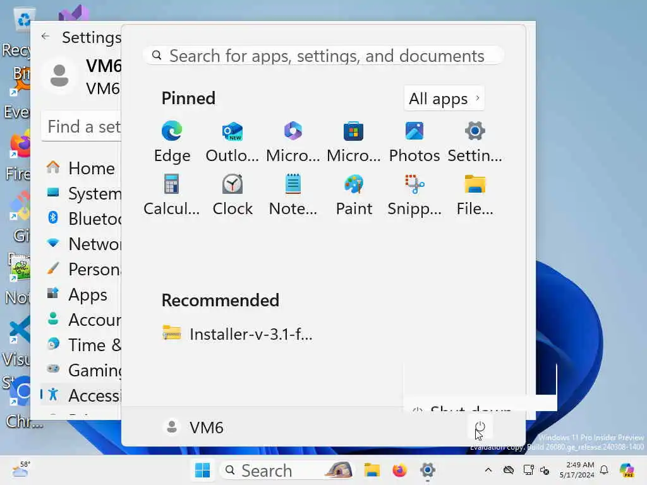The width and height of the screenshot is (647, 485).
Task: Open File Explorer pinned in Start menu
Action: coord(475,195)
